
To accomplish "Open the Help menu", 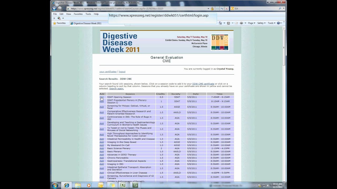I will 96,14.
